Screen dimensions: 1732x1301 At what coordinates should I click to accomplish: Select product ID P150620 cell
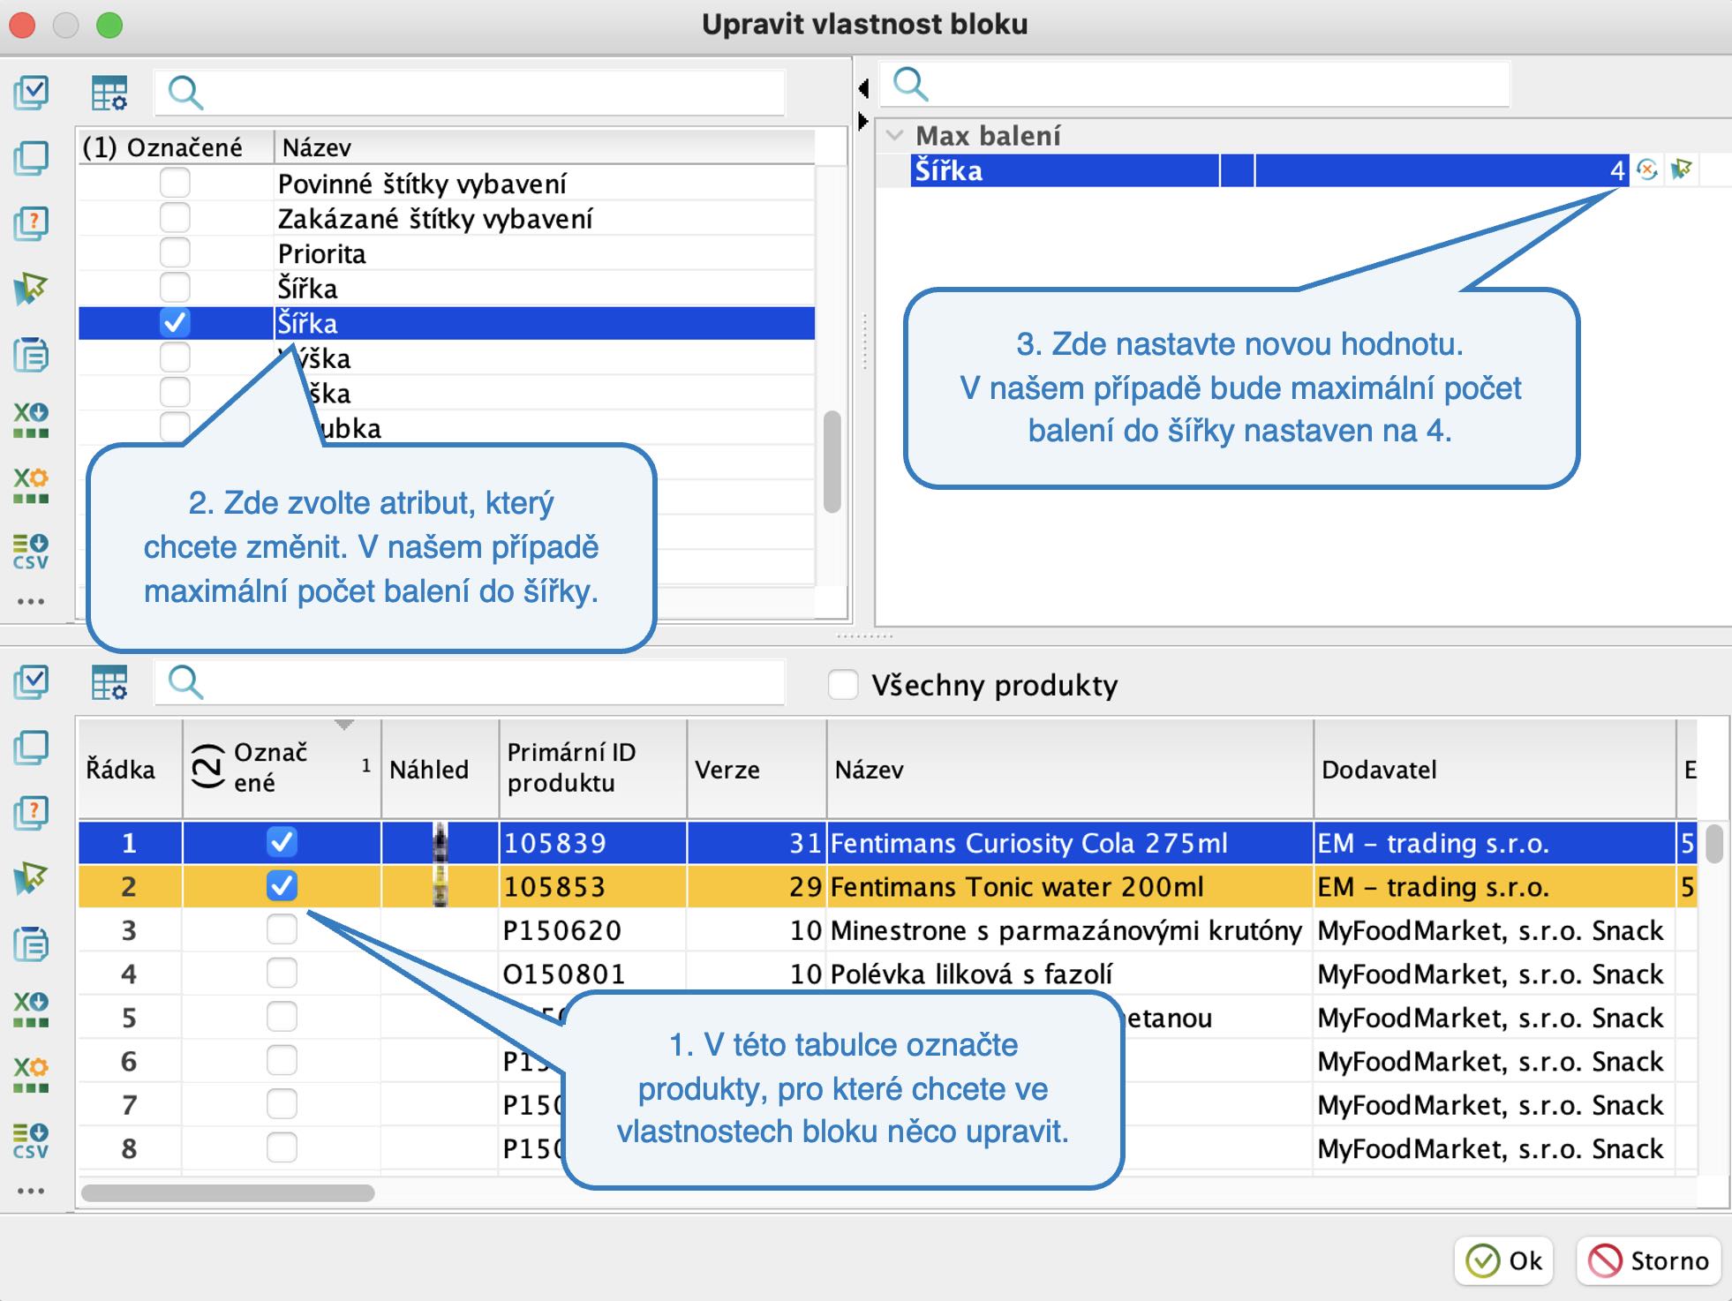[x=592, y=929]
